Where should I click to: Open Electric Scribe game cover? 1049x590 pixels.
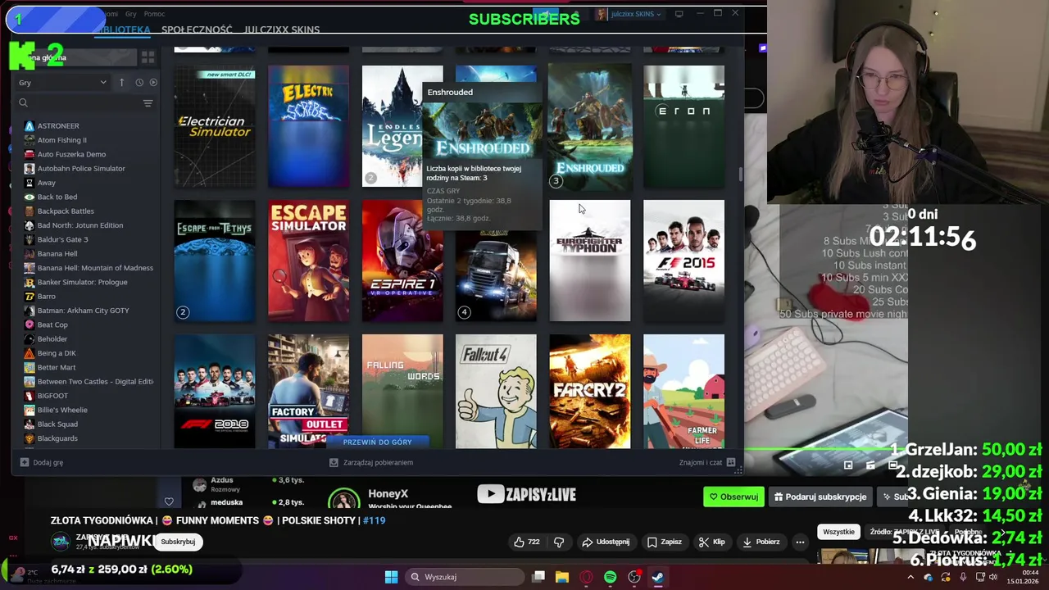pyautogui.click(x=308, y=127)
